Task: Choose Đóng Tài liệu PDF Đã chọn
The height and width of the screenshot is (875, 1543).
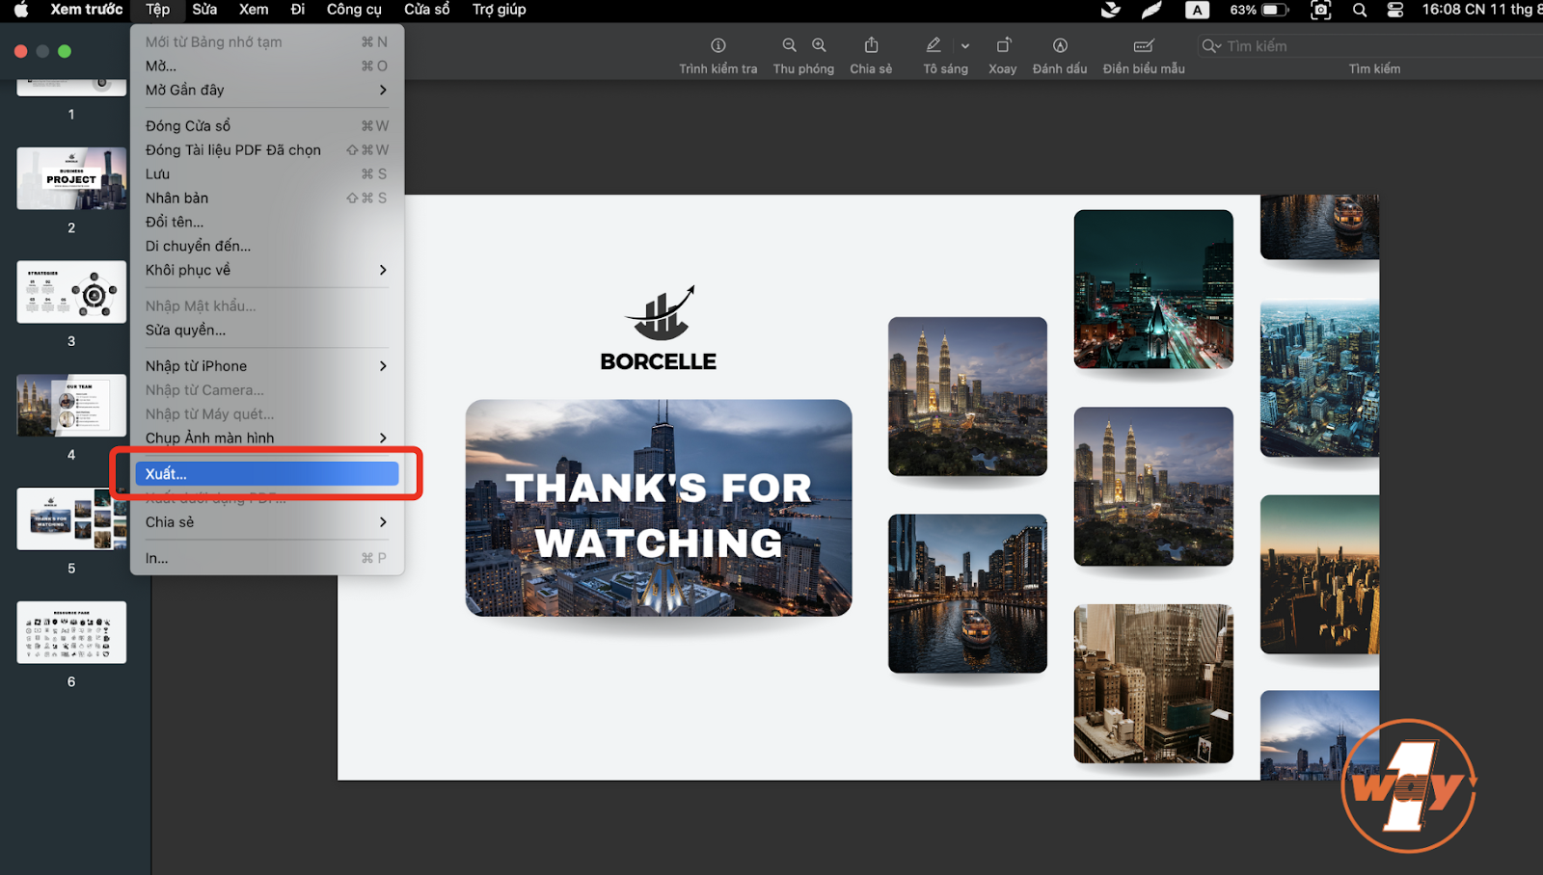Action: click(x=267, y=149)
